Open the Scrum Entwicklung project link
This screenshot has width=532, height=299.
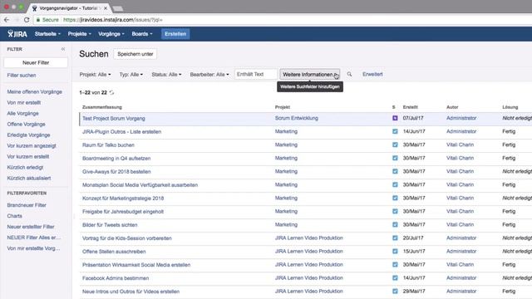coord(297,118)
